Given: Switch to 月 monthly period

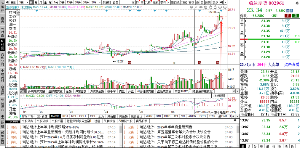Looking at the screenshot, I should pyautogui.click(x=41, y=2).
